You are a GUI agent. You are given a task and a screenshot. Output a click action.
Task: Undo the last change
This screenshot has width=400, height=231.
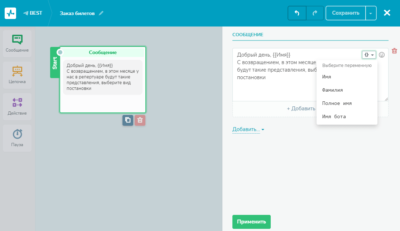[297, 13]
